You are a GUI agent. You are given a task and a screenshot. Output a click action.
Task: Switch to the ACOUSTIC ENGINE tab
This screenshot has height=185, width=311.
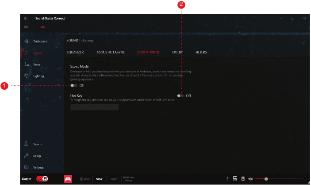pyautogui.click(x=111, y=52)
